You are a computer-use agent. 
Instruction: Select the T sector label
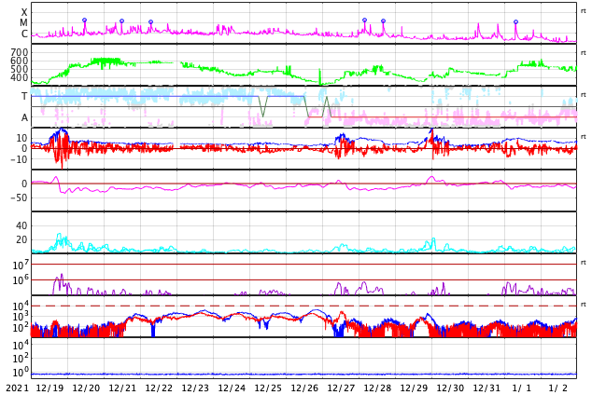click(x=24, y=96)
